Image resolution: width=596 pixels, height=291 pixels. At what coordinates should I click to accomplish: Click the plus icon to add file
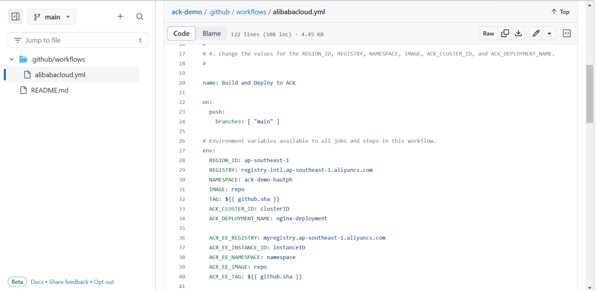click(x=120, y=17)
